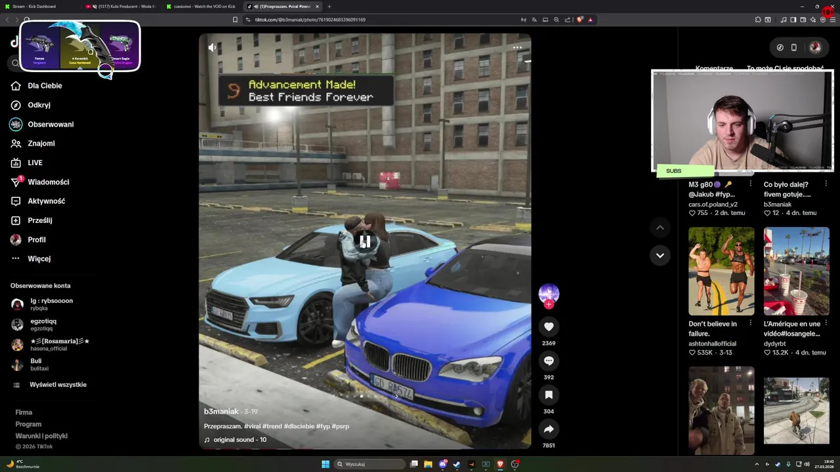Open the three-dot menu on video

point(517,47)
